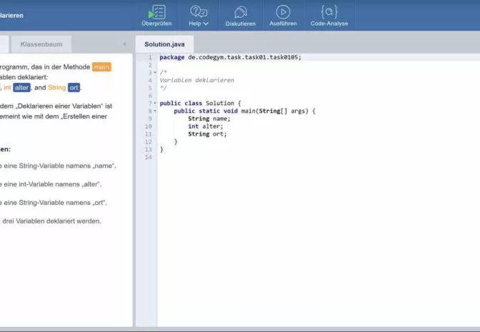Click the 'Variablen deklarieren' comment text
Screen dimensions: 480x332
point(196,80)
